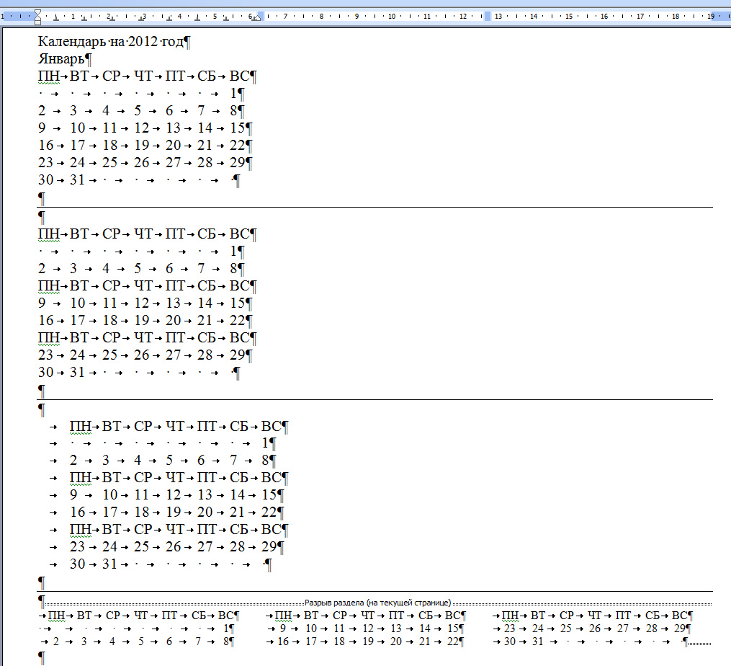Click the heading 'Календарь на 2012 год'
Viewport: 731px width, 666px height.
point(111,42)
